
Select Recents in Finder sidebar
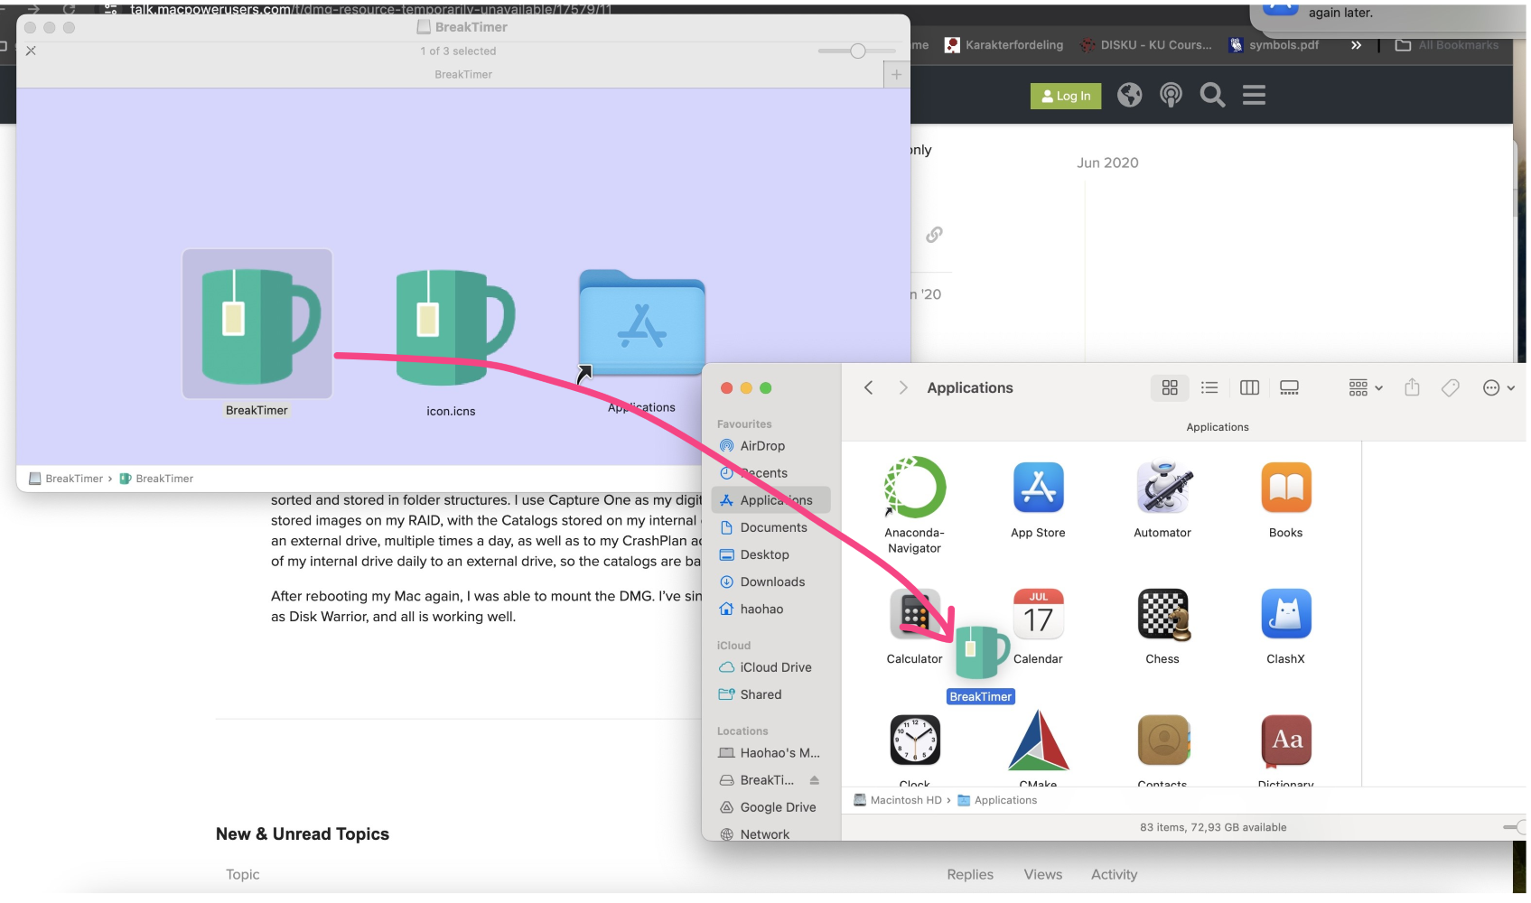(x=770, y=473)
